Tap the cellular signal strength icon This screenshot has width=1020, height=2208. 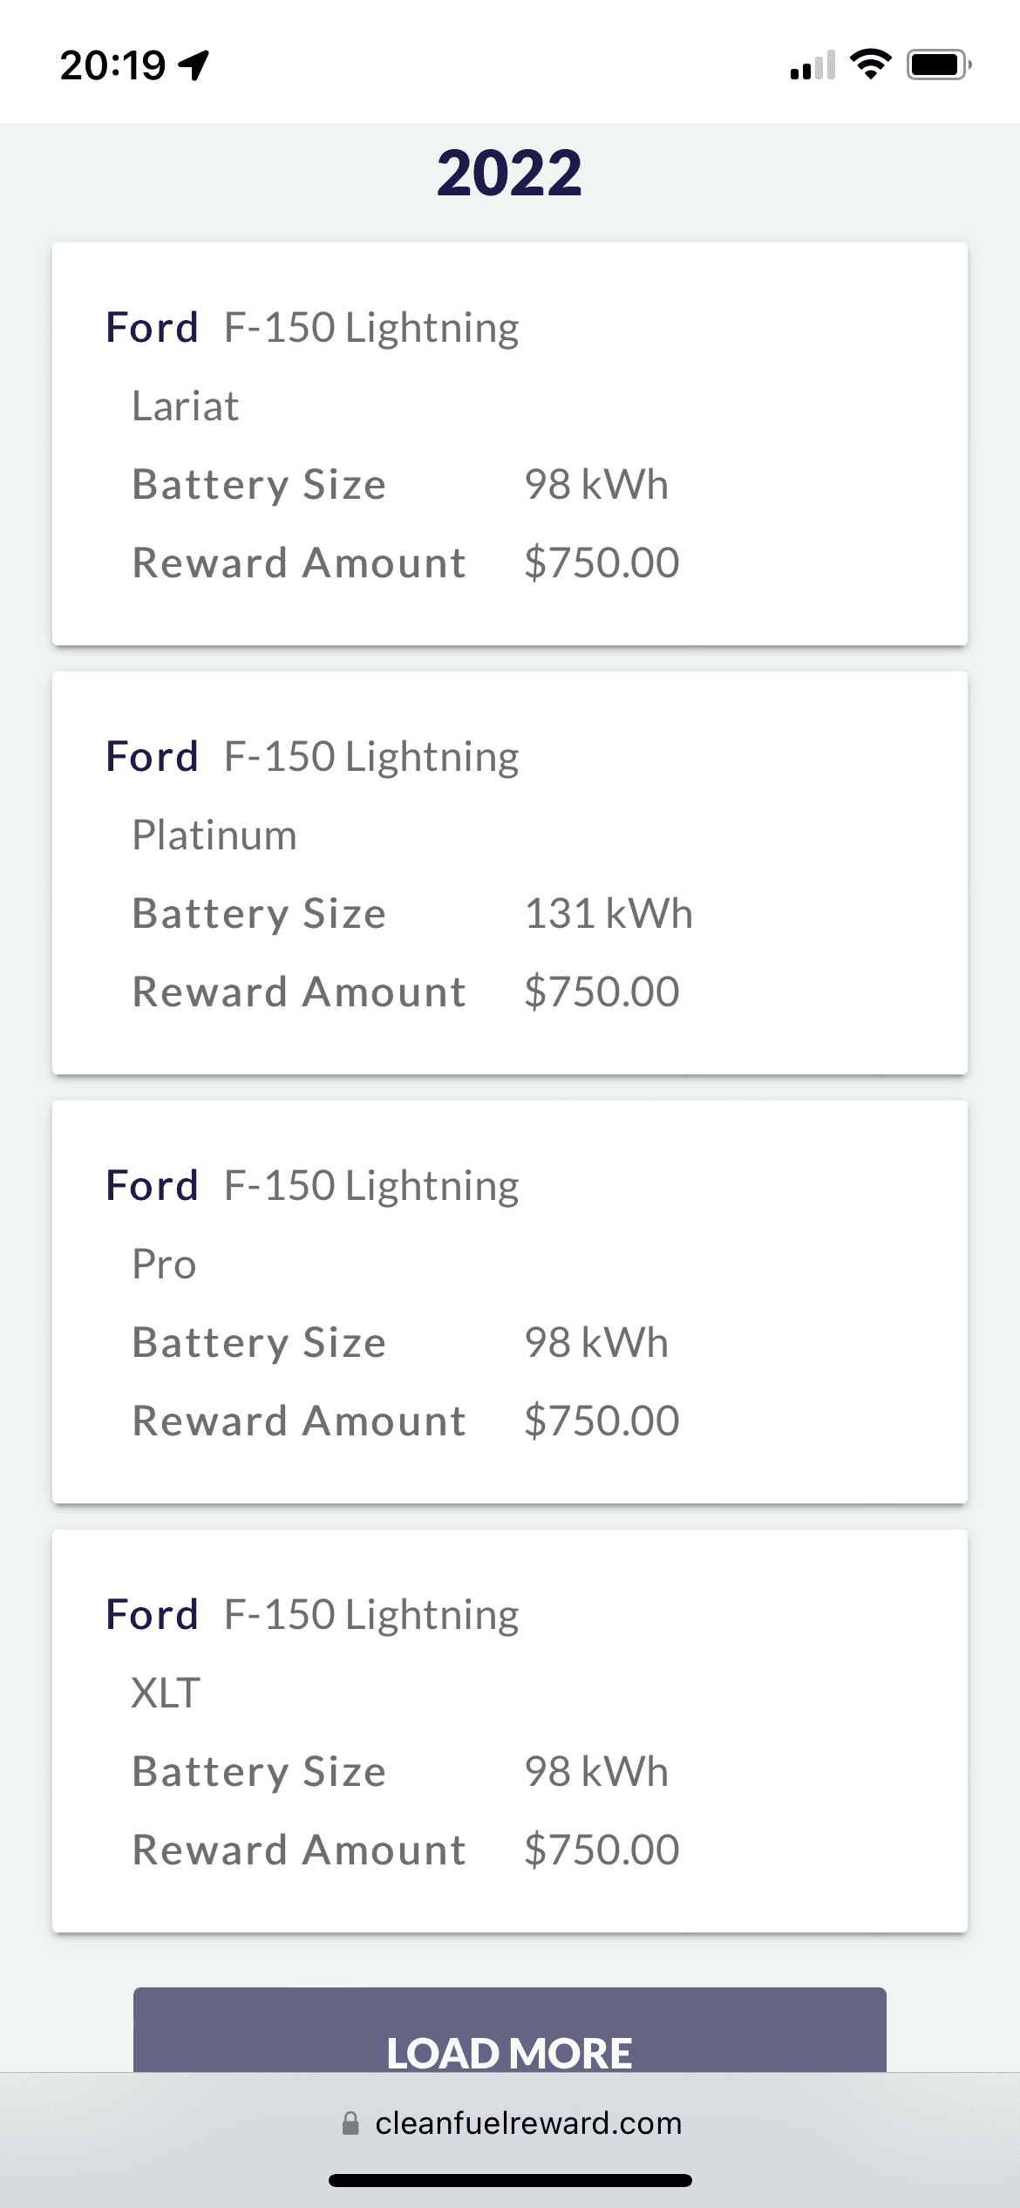coord(813,65)
